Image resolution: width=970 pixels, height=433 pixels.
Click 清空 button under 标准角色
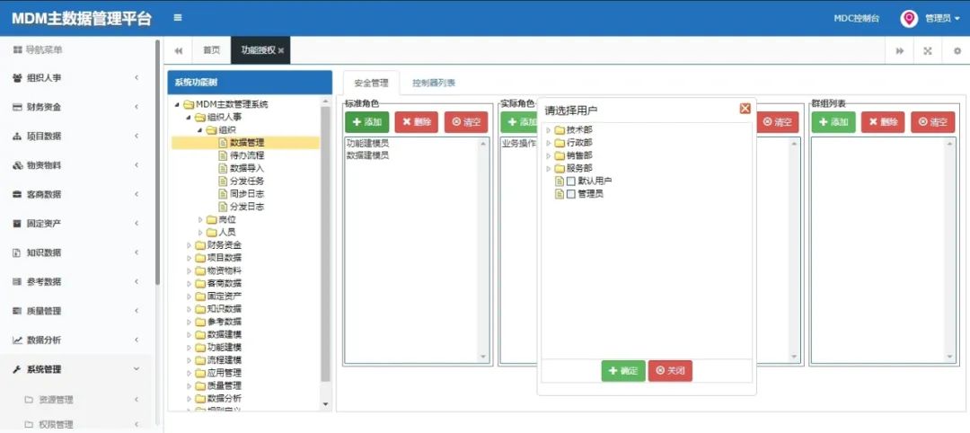[x=466, y=122]
